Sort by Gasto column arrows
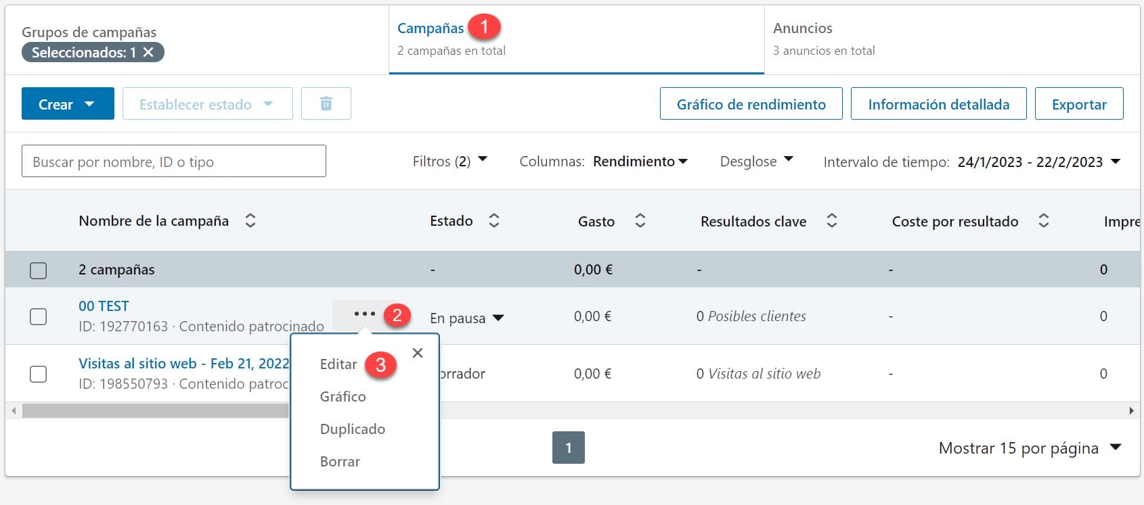The image size is (1144, 505). [640, 220]
